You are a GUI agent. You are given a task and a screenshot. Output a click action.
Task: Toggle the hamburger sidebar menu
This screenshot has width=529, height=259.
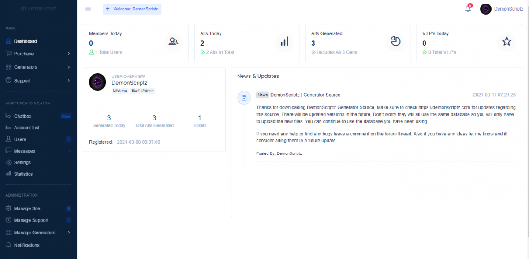tap(88, 9)
